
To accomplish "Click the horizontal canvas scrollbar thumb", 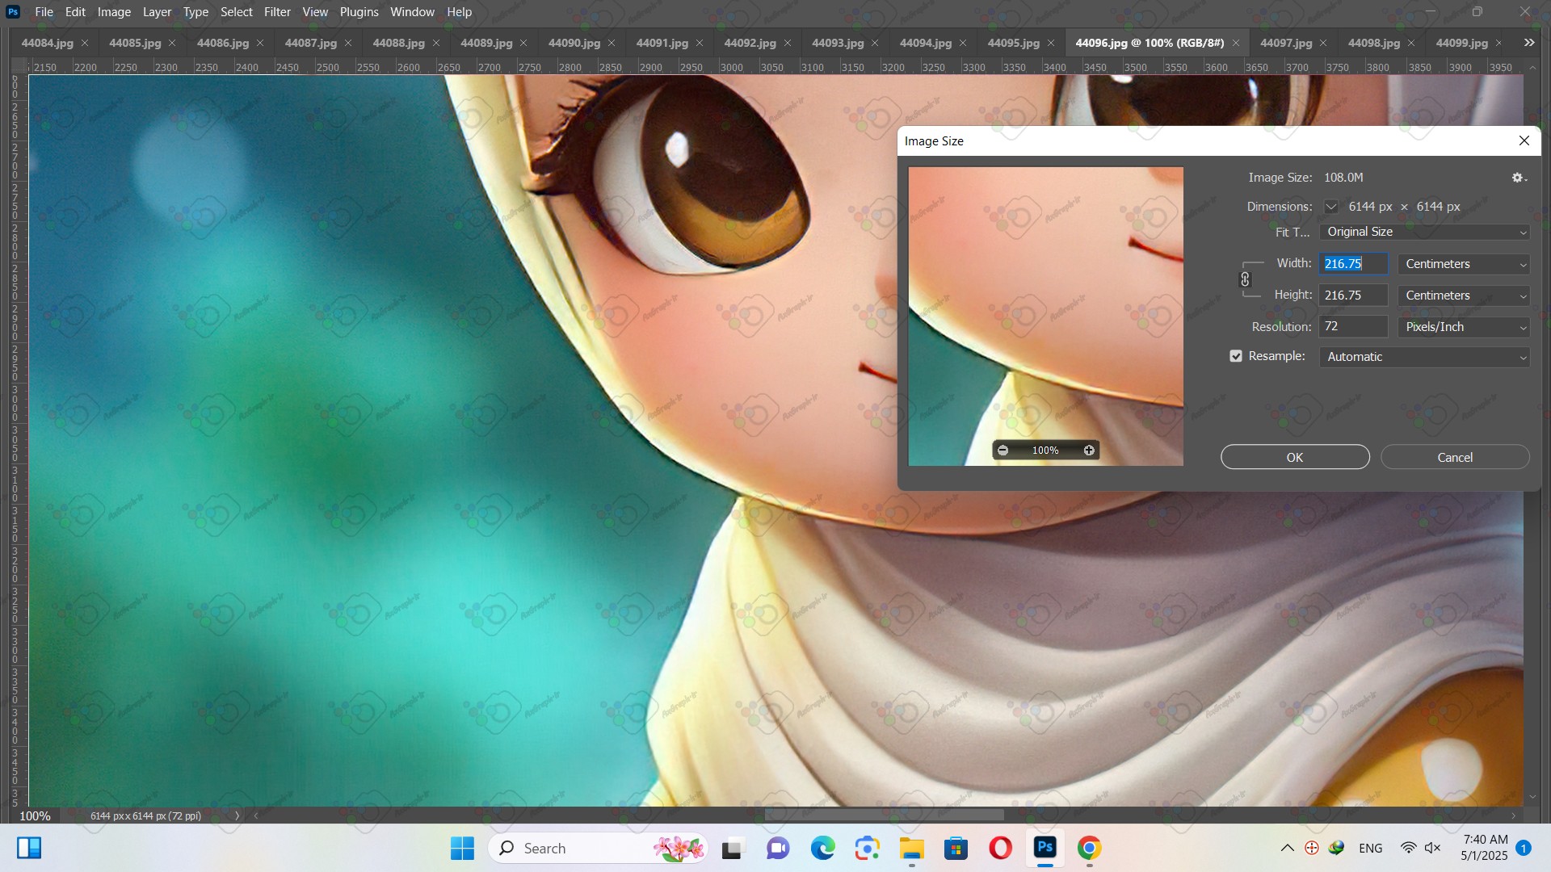I will point(885,815).
